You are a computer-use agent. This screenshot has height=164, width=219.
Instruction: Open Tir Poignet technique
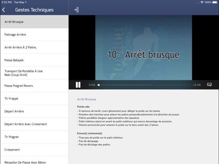click(x=35, y=137)
